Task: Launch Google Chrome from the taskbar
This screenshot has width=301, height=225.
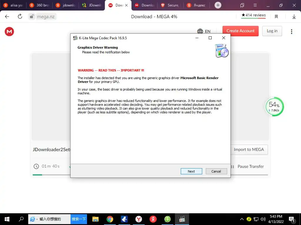Action: 110,219
